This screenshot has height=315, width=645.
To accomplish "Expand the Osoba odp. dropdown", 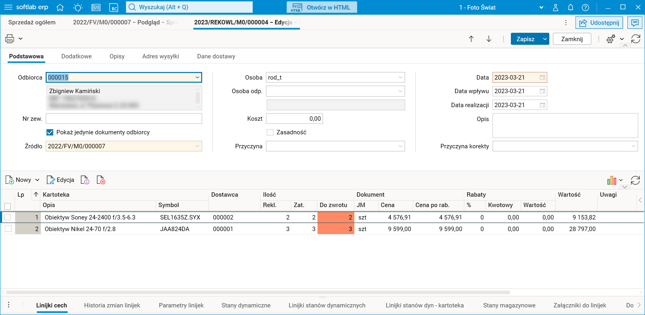I will [400, 91].
